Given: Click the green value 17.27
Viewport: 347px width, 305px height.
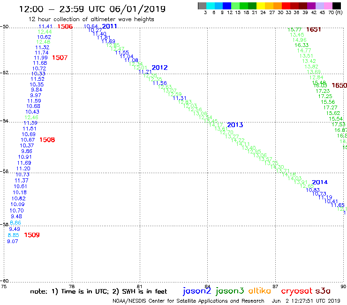Looking at the screenshot, I should [331, 107].
